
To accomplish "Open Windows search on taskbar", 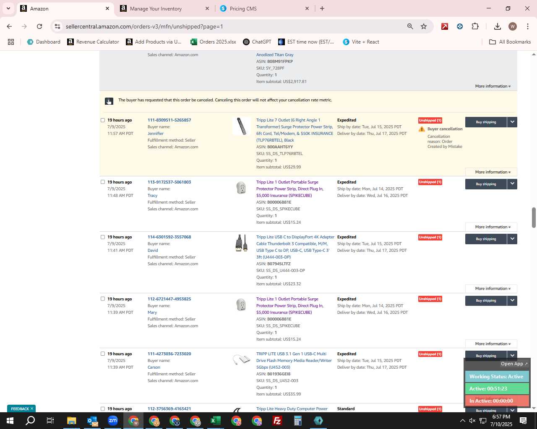I will point(30,421).
